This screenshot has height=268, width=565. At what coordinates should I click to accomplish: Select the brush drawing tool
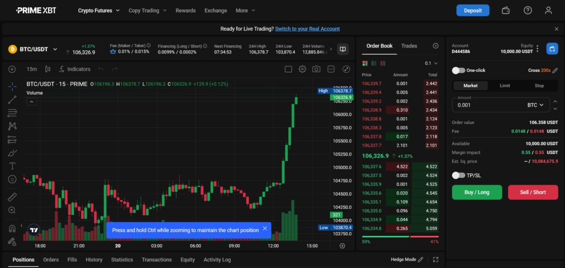click(12, 153)
